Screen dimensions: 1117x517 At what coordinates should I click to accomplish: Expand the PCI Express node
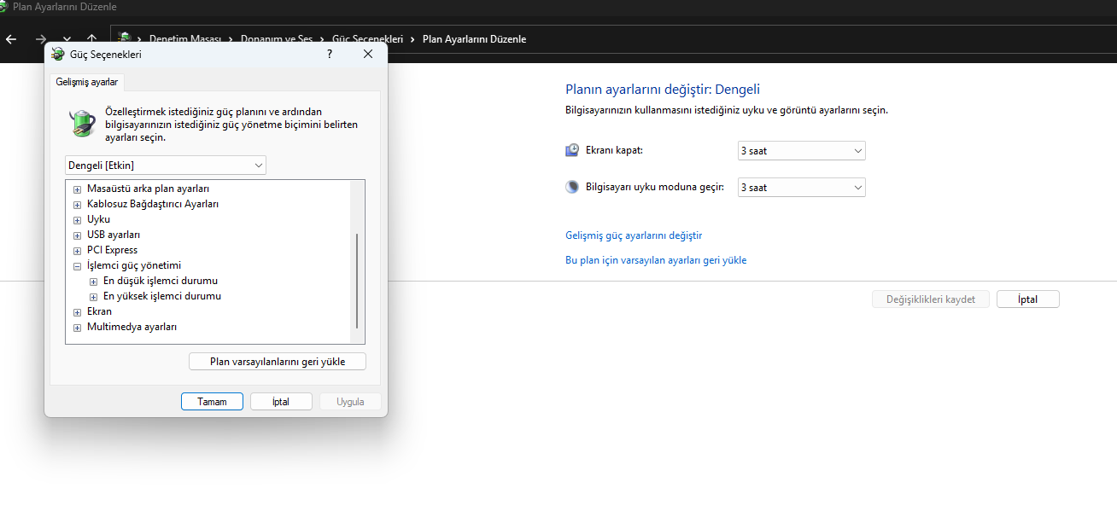tap(78, 251)
